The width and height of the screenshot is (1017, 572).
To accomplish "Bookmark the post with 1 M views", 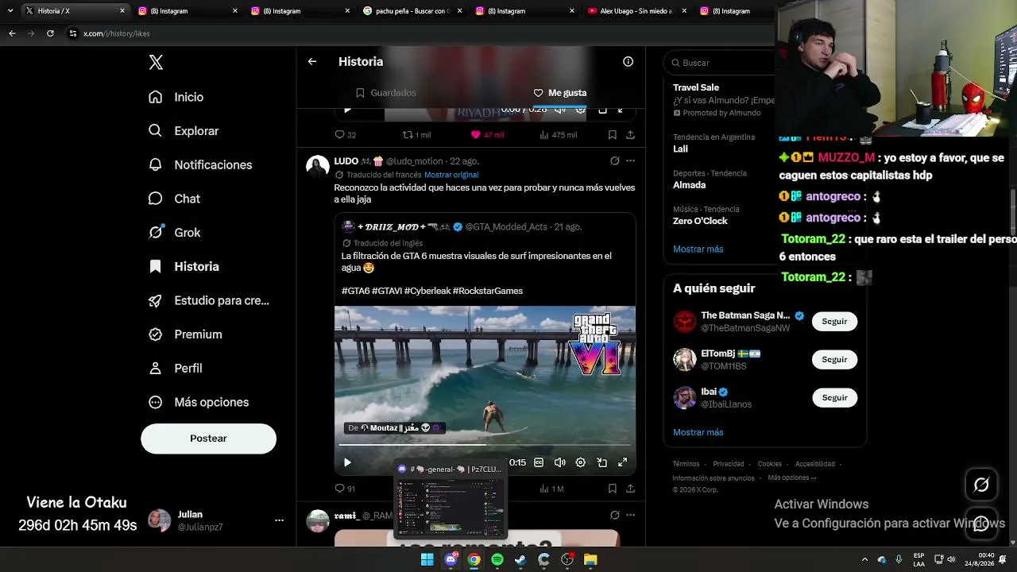I will pos(613,489).
